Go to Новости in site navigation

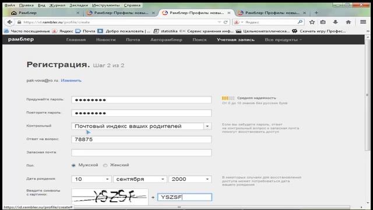pos(106,40)
